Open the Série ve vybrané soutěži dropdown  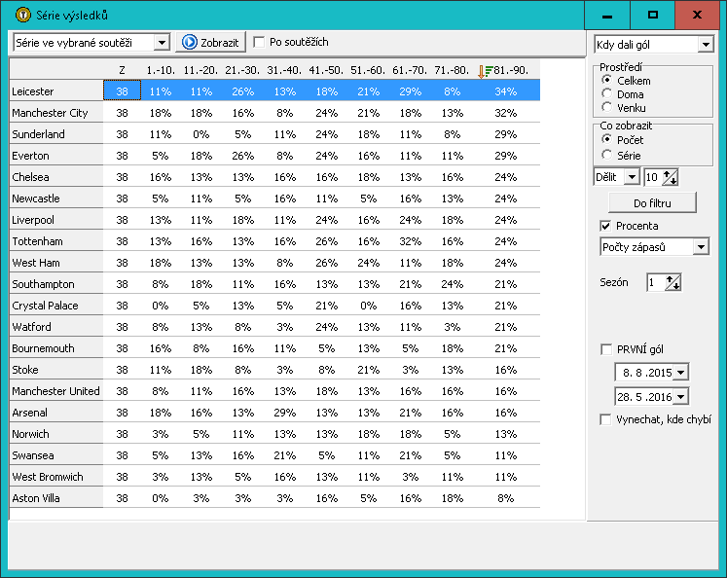[x=162, y=43]
